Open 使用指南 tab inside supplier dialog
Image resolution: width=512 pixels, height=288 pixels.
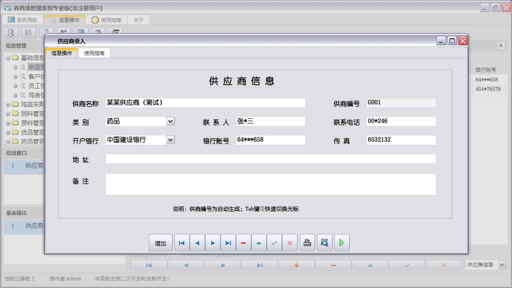click(94, 53)
